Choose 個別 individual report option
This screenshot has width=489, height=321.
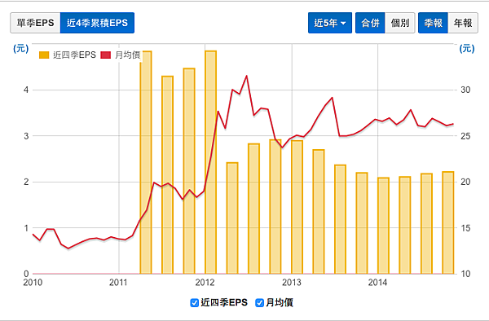coord(400,23)
